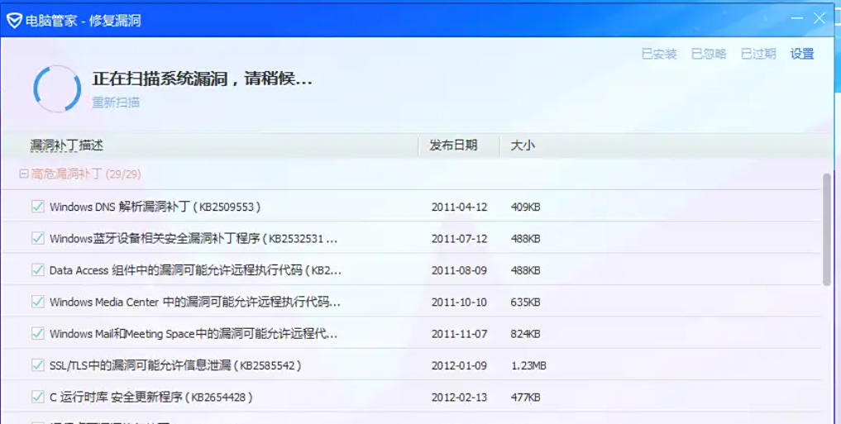
Task: Click the vertical scrollbar of the patch list
Action: (827, 229)
